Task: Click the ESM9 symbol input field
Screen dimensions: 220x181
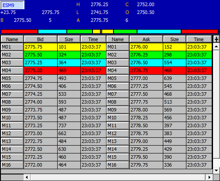Action: pyautogui.click(x=12, y=5)
